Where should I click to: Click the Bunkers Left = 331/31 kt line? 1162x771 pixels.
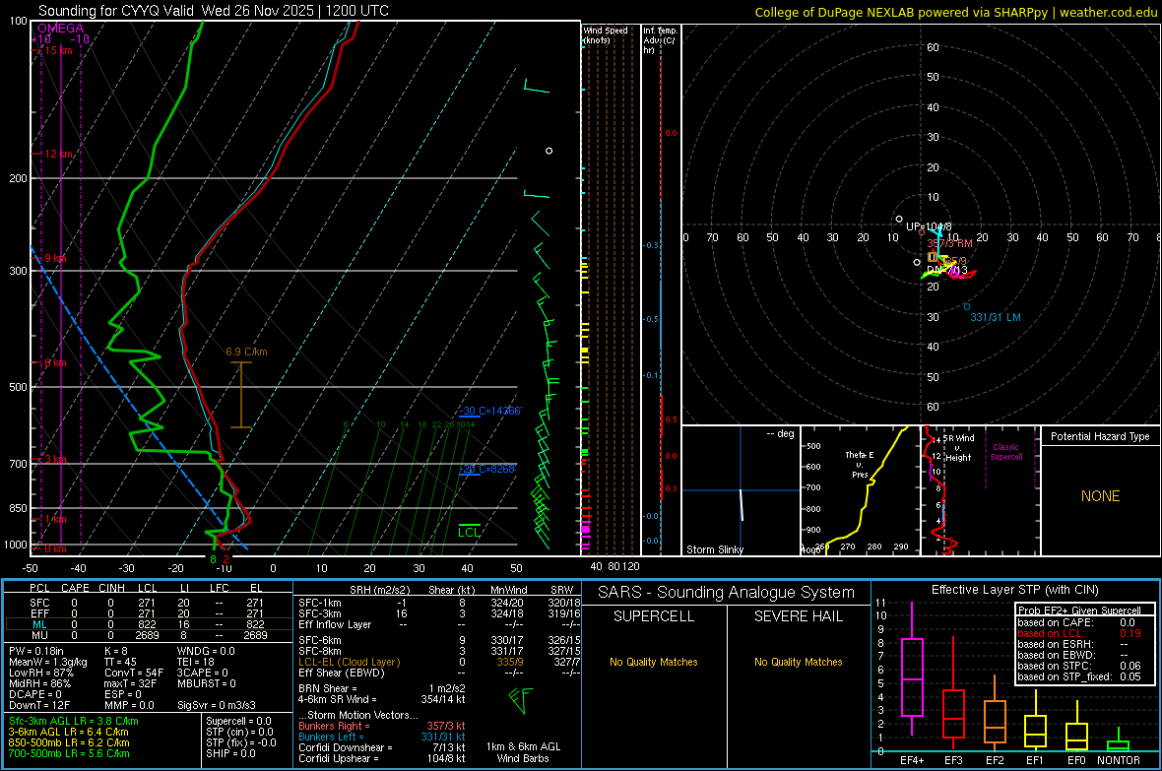(382, 737)
